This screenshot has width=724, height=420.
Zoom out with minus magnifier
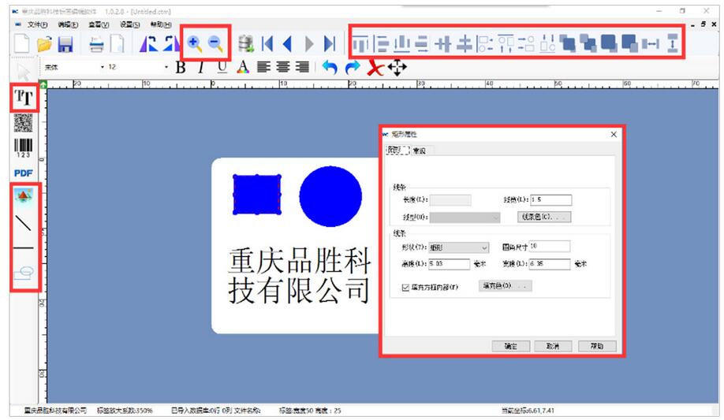click(x=215, y=44)
